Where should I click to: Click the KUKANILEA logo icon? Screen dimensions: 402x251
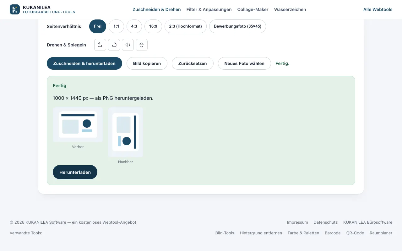(x=15, y=9)
